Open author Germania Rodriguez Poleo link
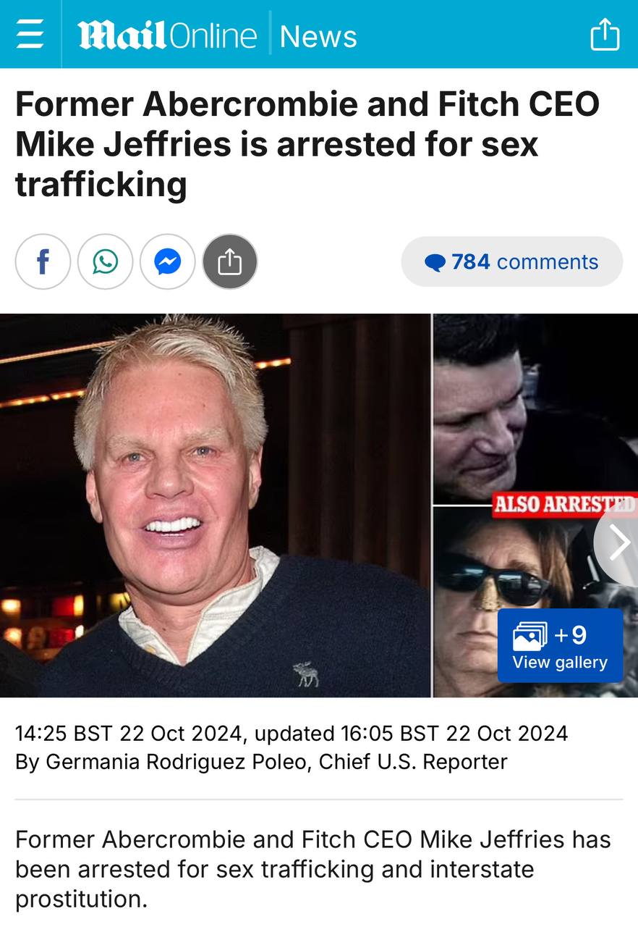Screen dimensions: 638x927 [x=178, y=762]
